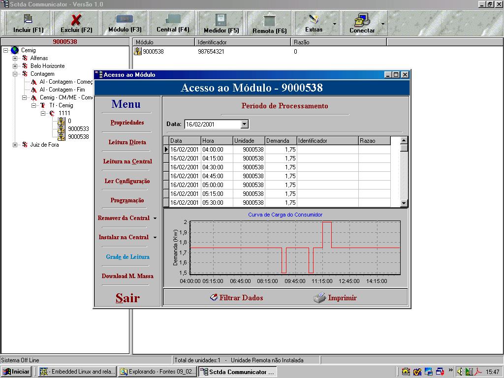This screenshot has width=504, height=378.
Task: Click the 05:30:00 Hora cell
Action: tap(217, 203)
